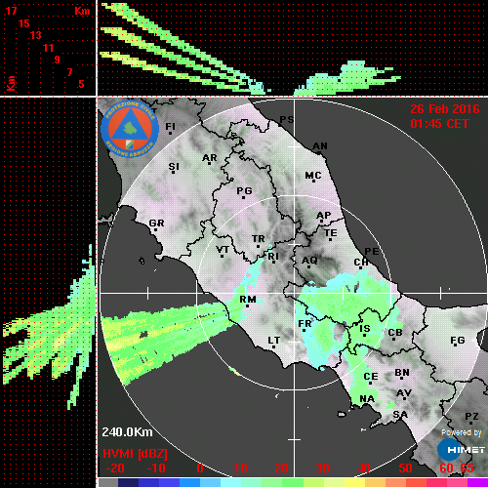Click the '30' dBZ scale value
The image size is (488, 488).
[x=322, y=468]
